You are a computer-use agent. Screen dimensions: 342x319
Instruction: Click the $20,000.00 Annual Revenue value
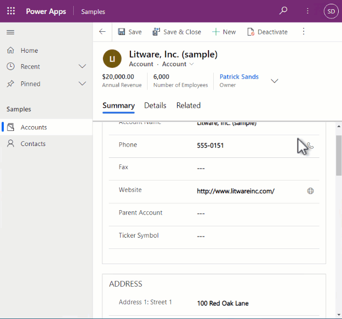(118, 77)
